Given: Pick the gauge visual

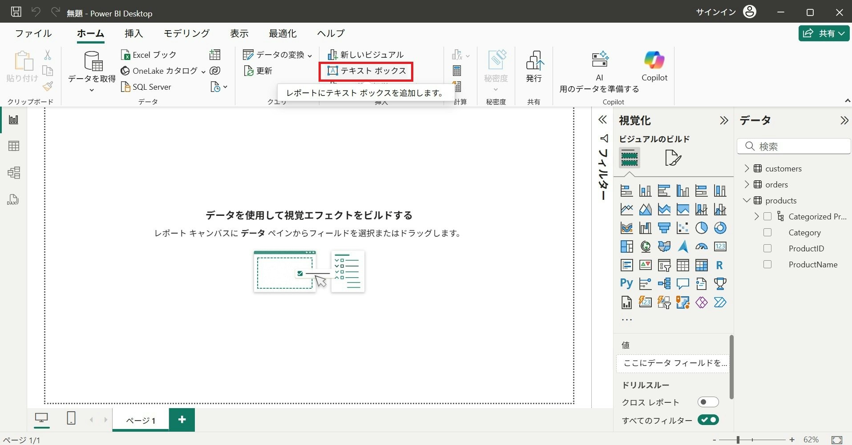Looking at the screenshot, I should coord(701,246).
